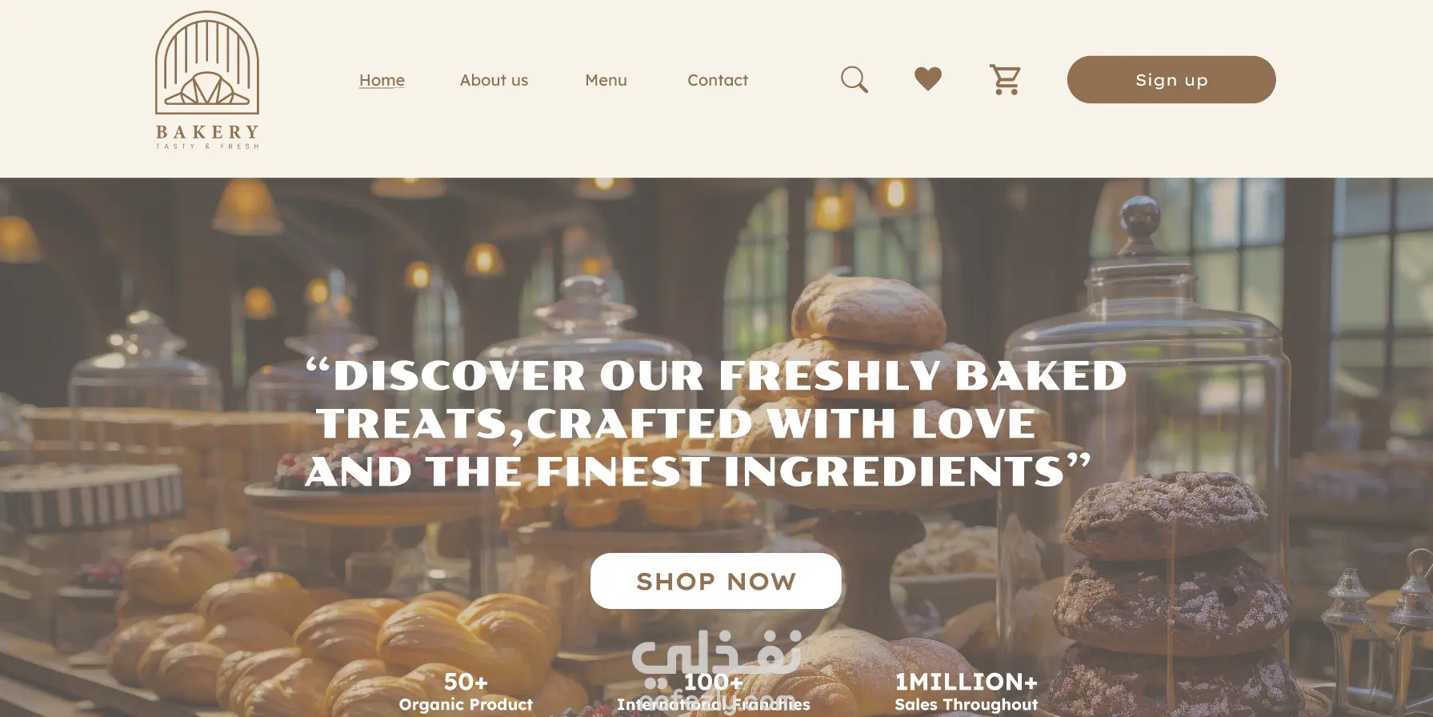Click the 50+ statistic number
This screenshot has height=717, width=1433.
pyautogui.click(x=466, y=682)
